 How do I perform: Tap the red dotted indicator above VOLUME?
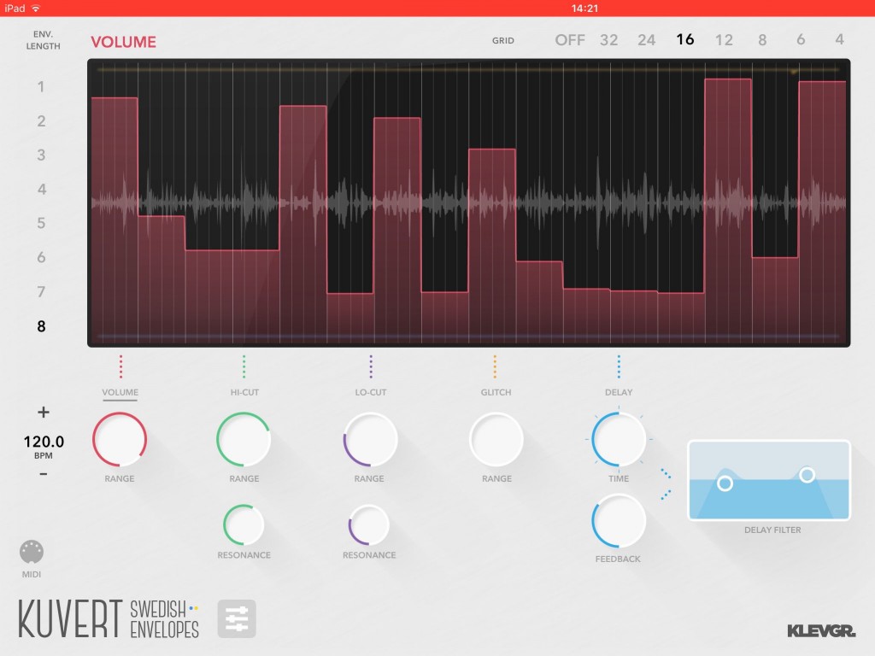coord(120,366)
